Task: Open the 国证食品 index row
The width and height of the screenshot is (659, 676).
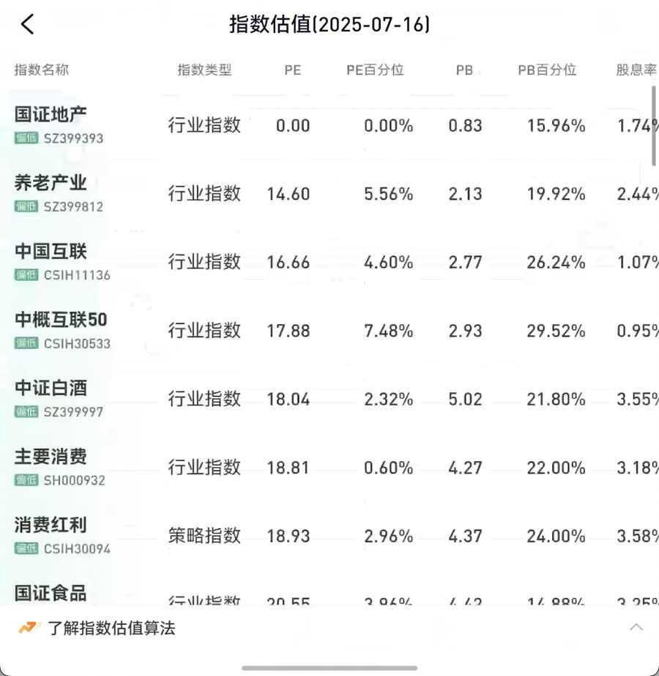Action: pyautogui.click(x=329, y=595)
